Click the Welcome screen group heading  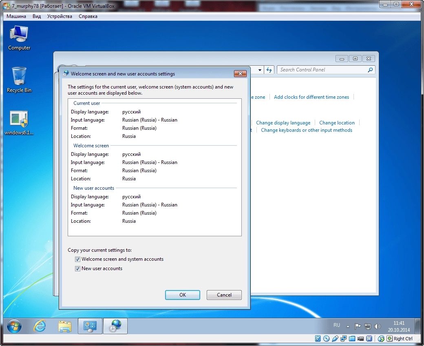(91, 146)
